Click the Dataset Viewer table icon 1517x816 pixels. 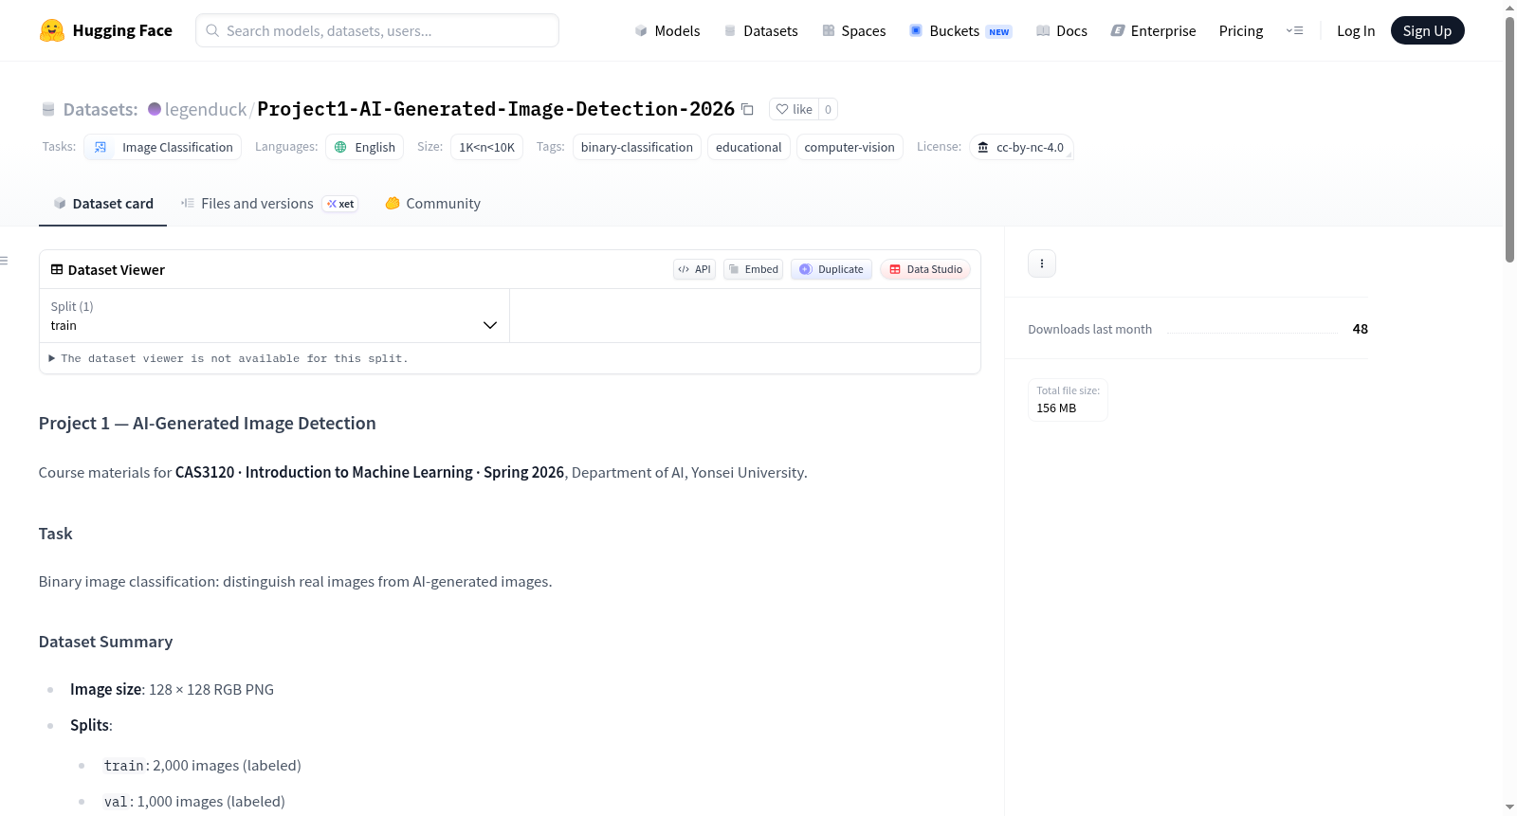[x=57, y=269]
